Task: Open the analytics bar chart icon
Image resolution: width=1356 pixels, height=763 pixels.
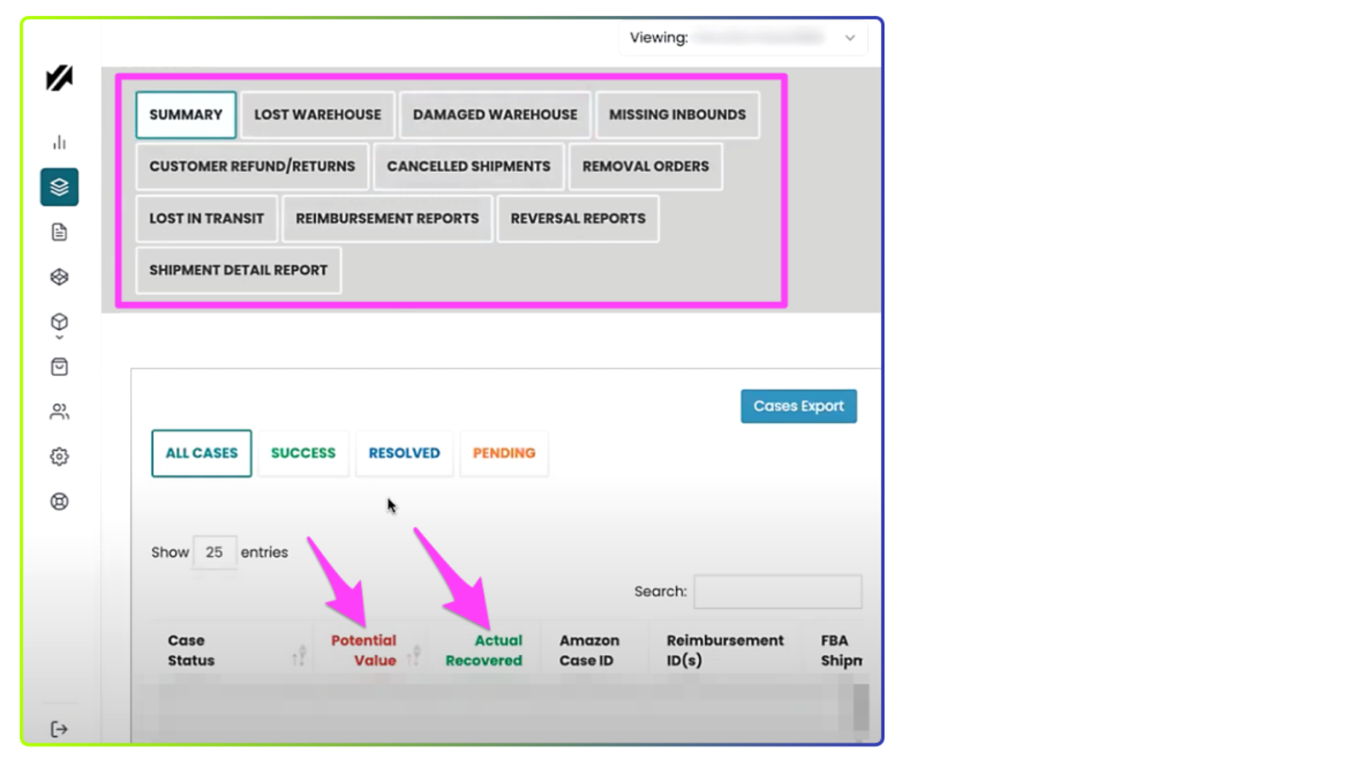Action: tap(59, 142)
